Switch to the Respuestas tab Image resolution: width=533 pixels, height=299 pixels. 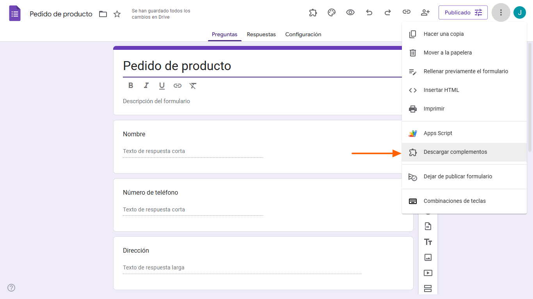click(x=261, y=34)
